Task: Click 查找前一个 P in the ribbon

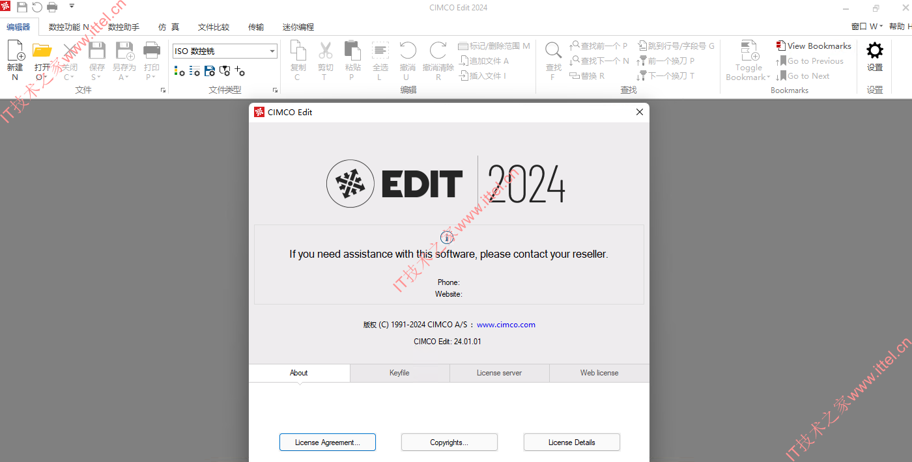Action: click(598, 46)
